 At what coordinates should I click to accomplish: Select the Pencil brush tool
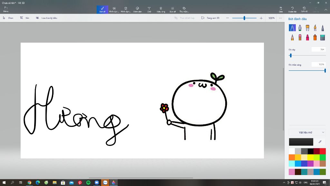[x=292, y=37]
